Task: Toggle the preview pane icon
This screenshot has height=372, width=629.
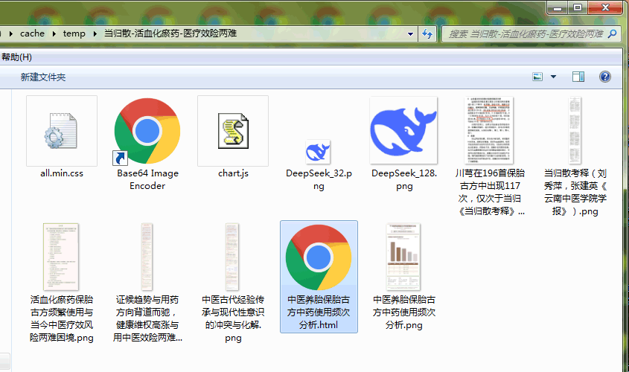Action: point(578,77)
